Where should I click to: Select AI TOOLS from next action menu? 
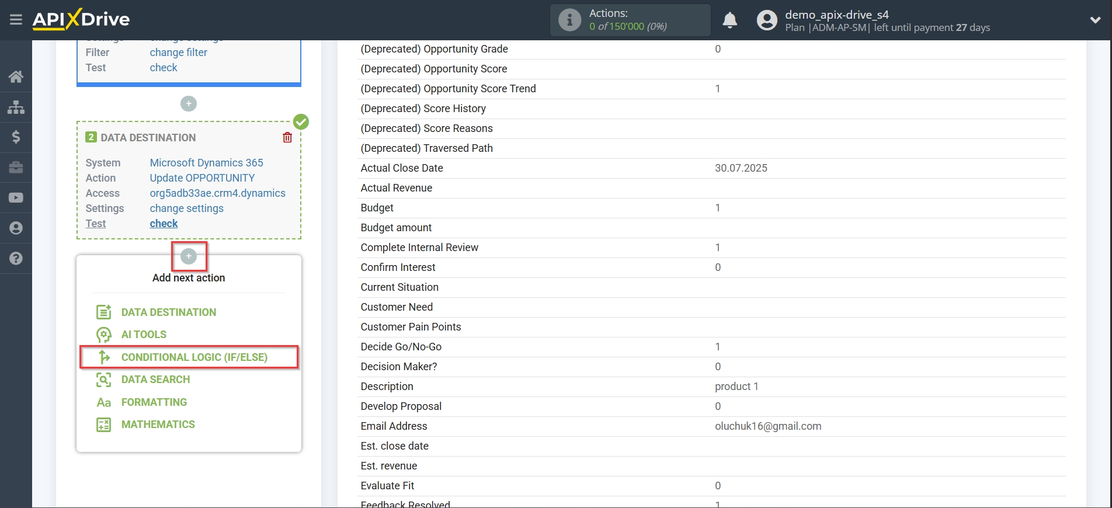coord(144,335)
